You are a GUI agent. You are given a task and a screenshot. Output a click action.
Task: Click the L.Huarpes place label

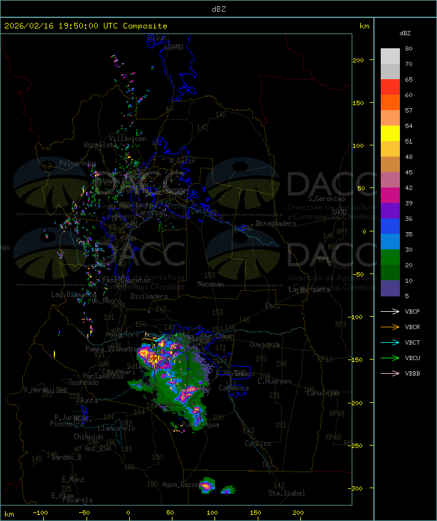pyautogui.click(x=274, y=381)
